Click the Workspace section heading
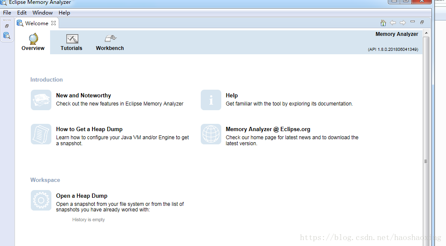The image size is (446, 246). [45, 180]
